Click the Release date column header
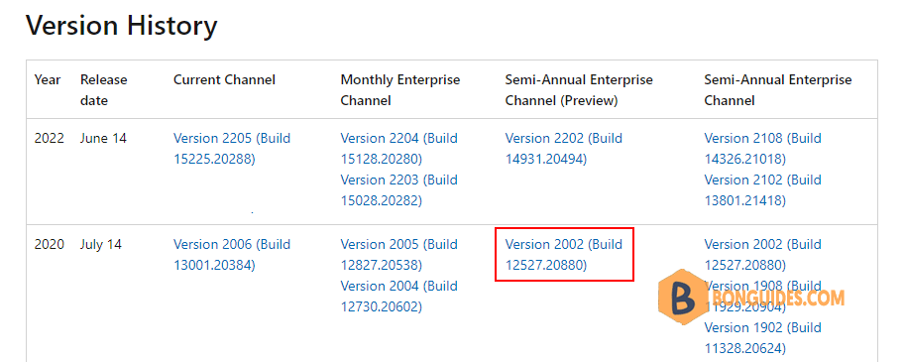Image resolution: width=905 pixels, height=362 pixels. pos(104,90)
